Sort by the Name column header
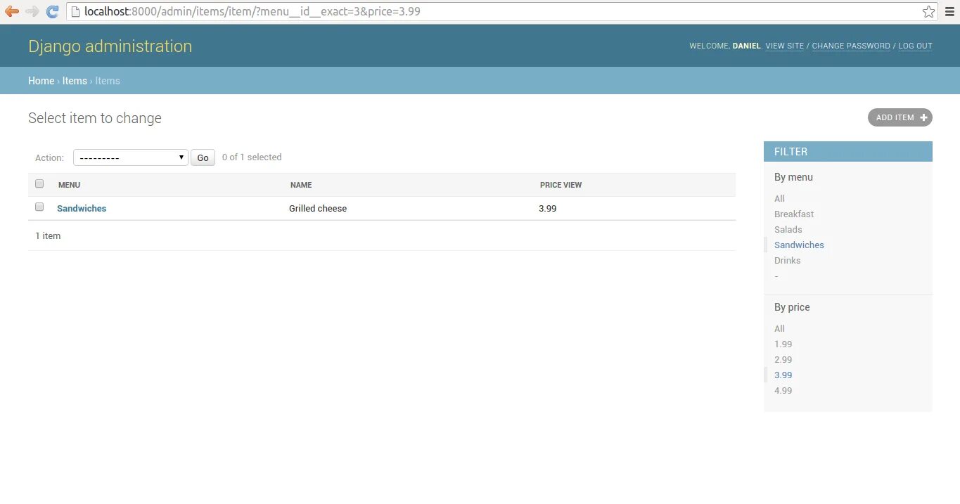 [301, 185]
